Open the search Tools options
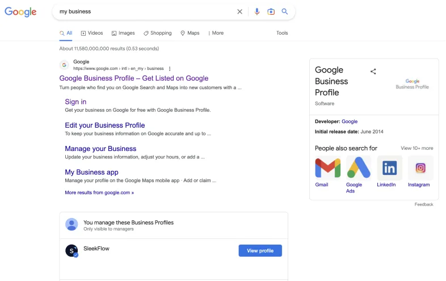The width and height of the screenshot is (446, 281). 282,33
